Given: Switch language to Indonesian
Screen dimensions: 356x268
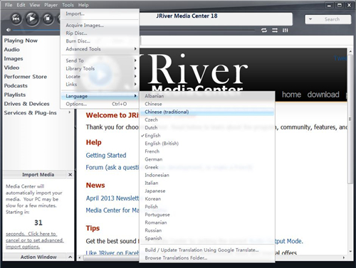Looking at the screenshot, I should pyautogui.click(x=207, y=175).
